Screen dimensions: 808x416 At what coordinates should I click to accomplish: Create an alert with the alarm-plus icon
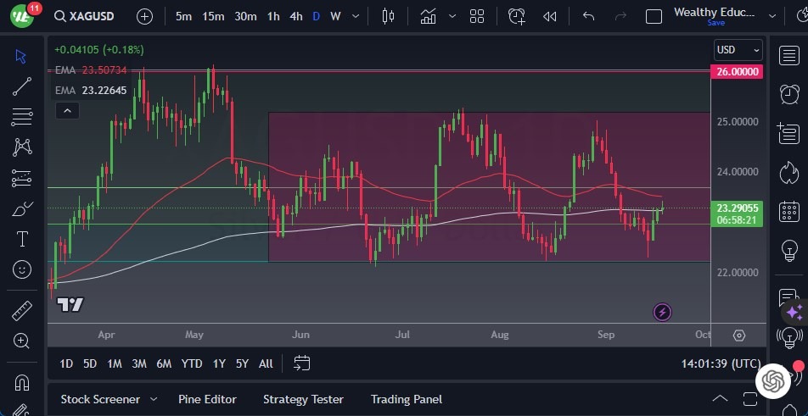[x=517, y=16]
